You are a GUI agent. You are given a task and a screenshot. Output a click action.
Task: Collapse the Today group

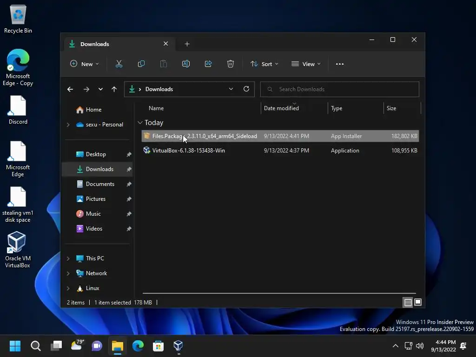(x=140, y=123)
